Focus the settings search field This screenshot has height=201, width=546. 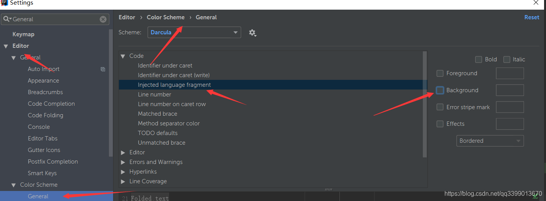[x=55, y=19]
